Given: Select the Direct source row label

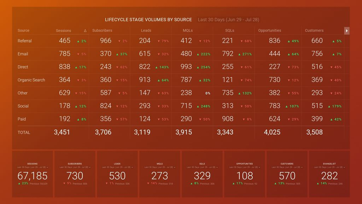Looking at the screenshot, I should 23,67.
